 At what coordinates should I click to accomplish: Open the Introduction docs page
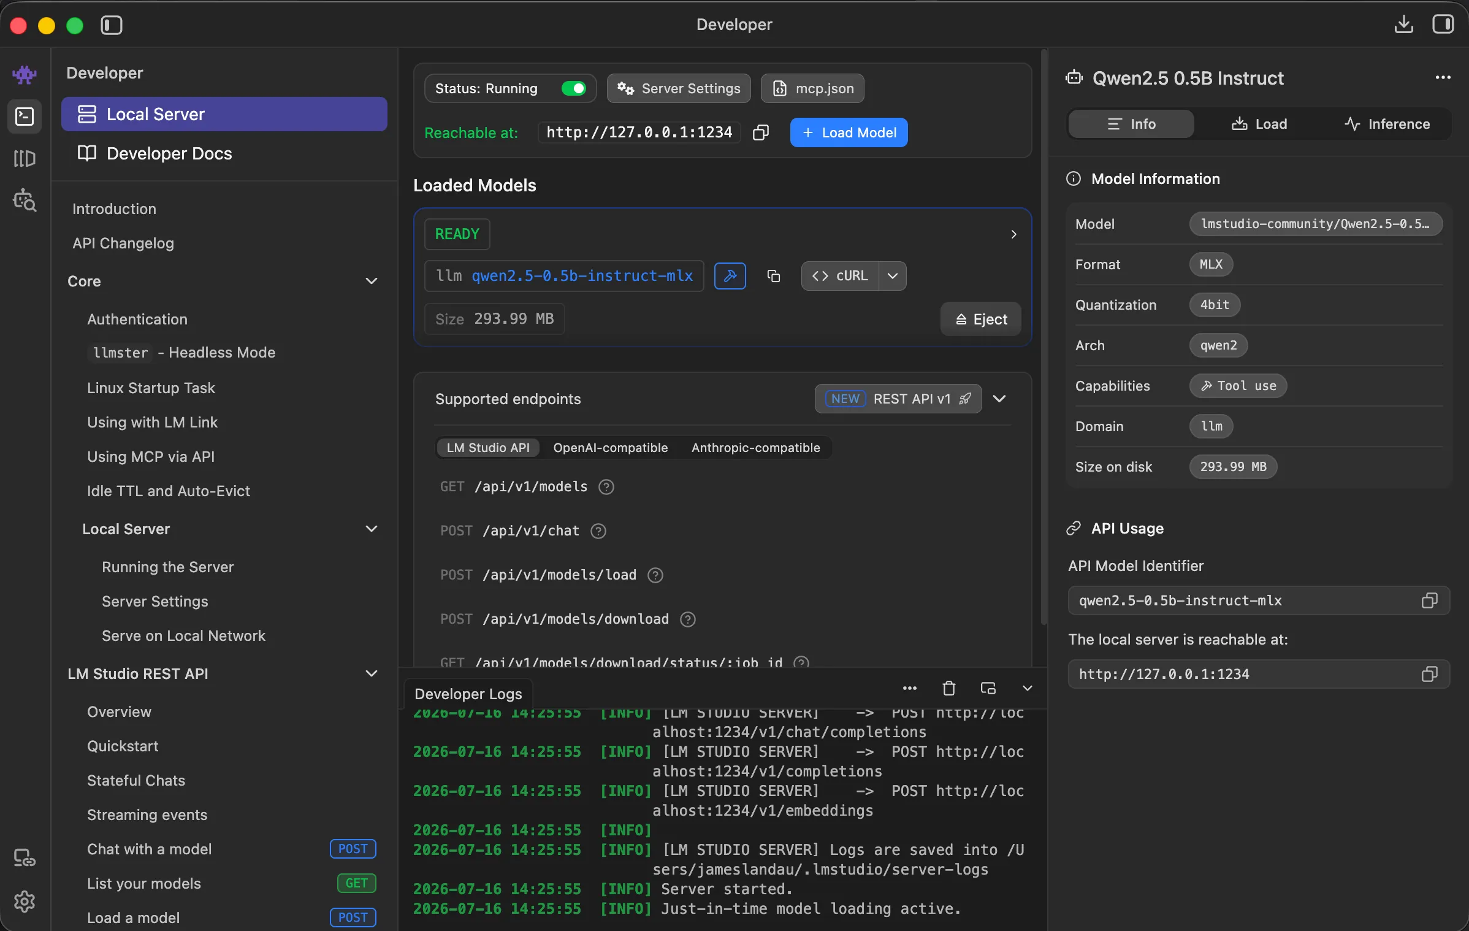[x=114, y=209]
